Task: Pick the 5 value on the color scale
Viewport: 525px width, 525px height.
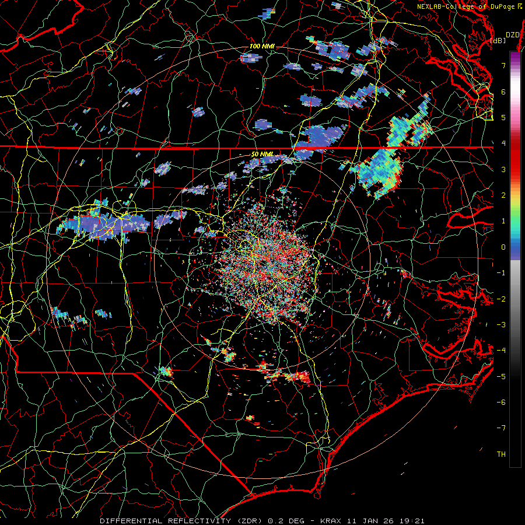Action: click(x=503, y=117)
